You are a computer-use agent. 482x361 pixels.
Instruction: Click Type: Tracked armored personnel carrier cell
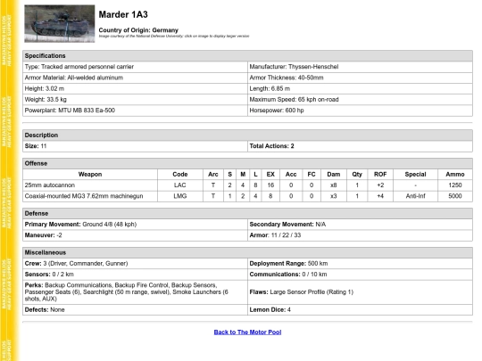click(135, 67)
